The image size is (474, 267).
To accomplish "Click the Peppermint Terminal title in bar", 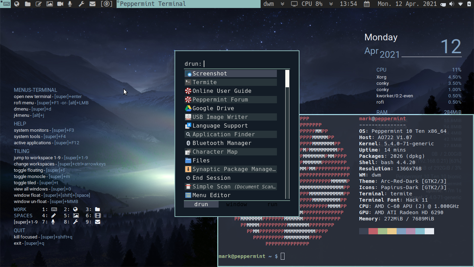I will coord(153,4).
